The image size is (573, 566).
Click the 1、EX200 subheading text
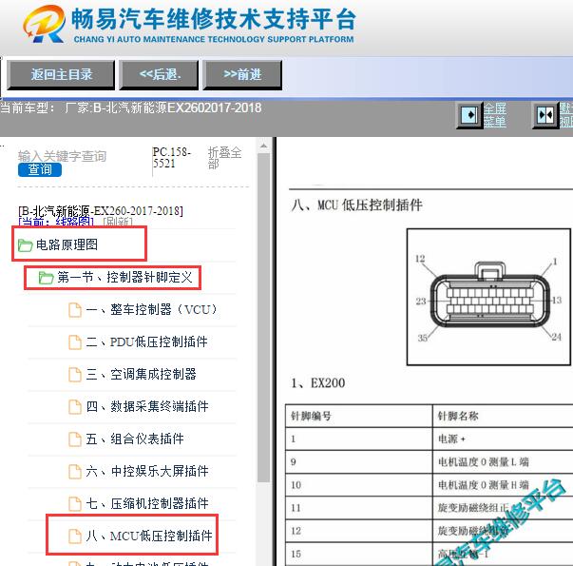click(318, 383)
